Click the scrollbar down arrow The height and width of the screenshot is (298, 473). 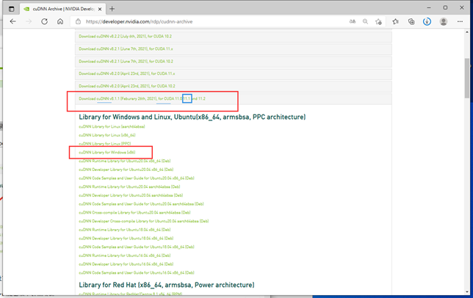467,291
